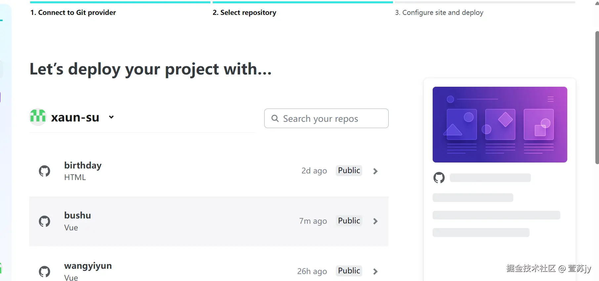Open birthday repo using its chevron arrow
This screenshot has width=599, height=281.
pyautogui.click(x=375, y=171)
